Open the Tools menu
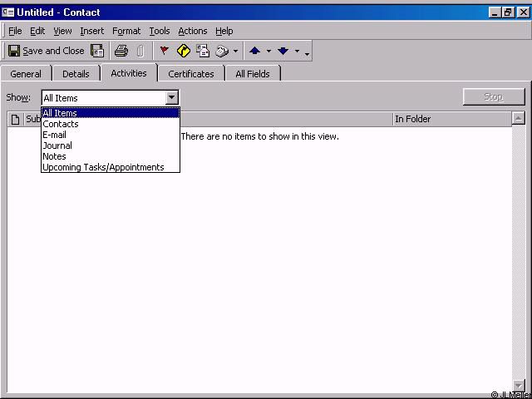The image size is (532, 399). [x=160, y=31]
